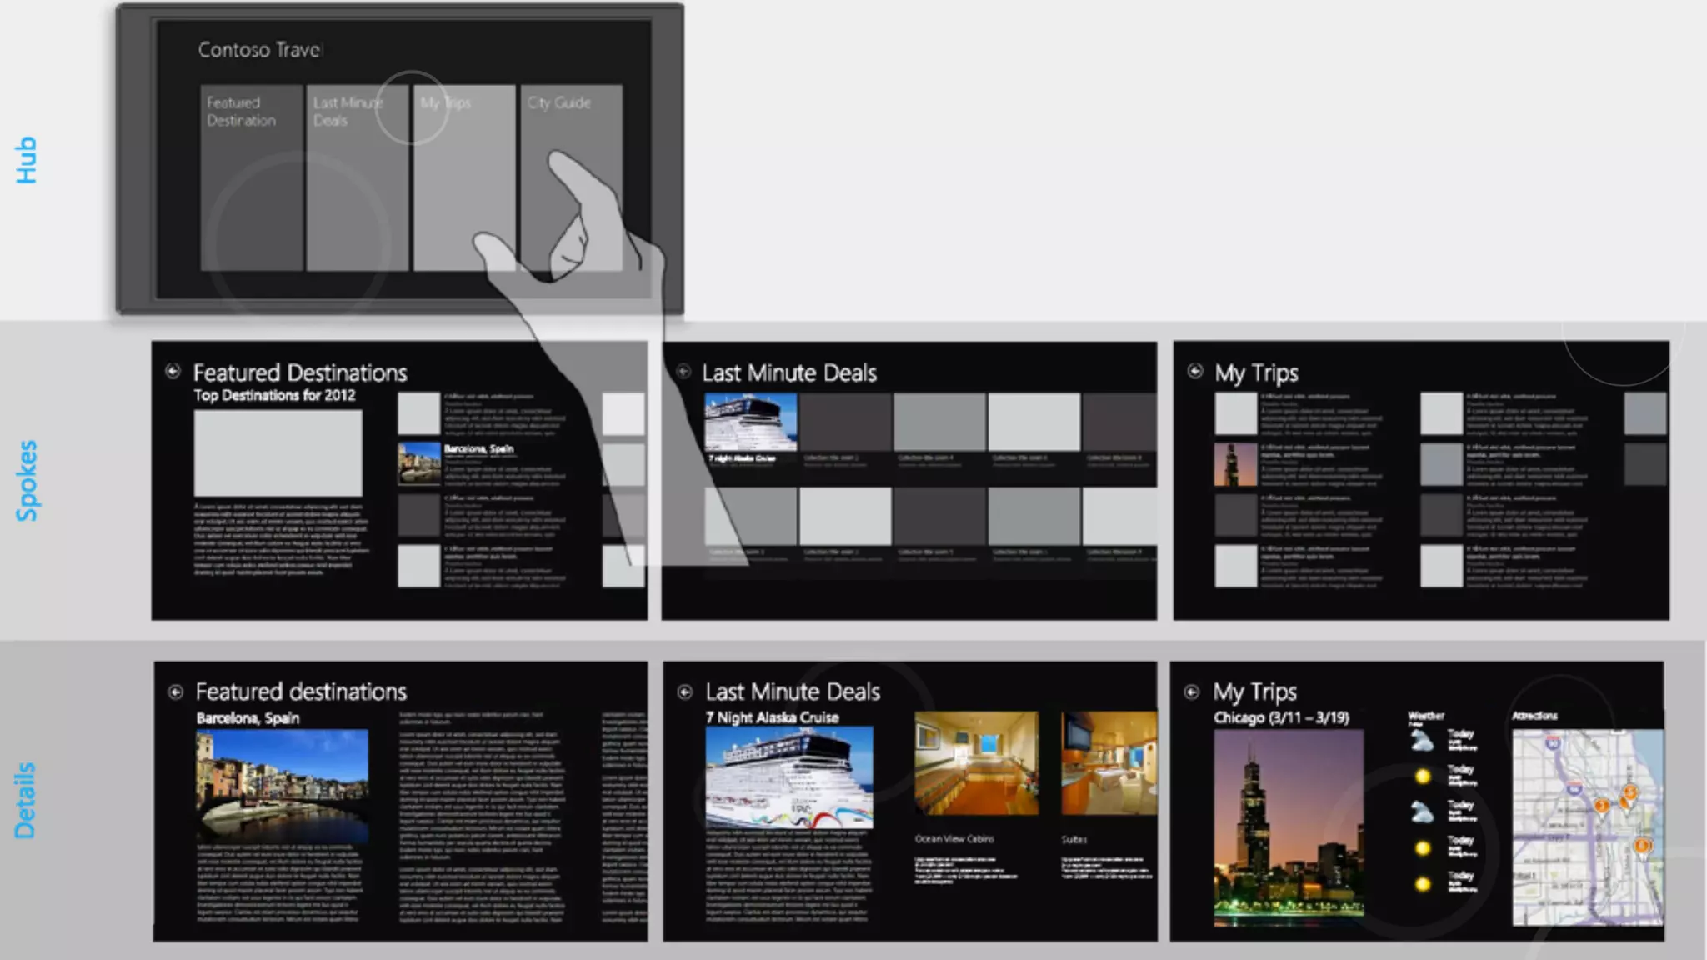
Task: Click back arrow in Featured Destinations spoke
Action: (173, 372)
